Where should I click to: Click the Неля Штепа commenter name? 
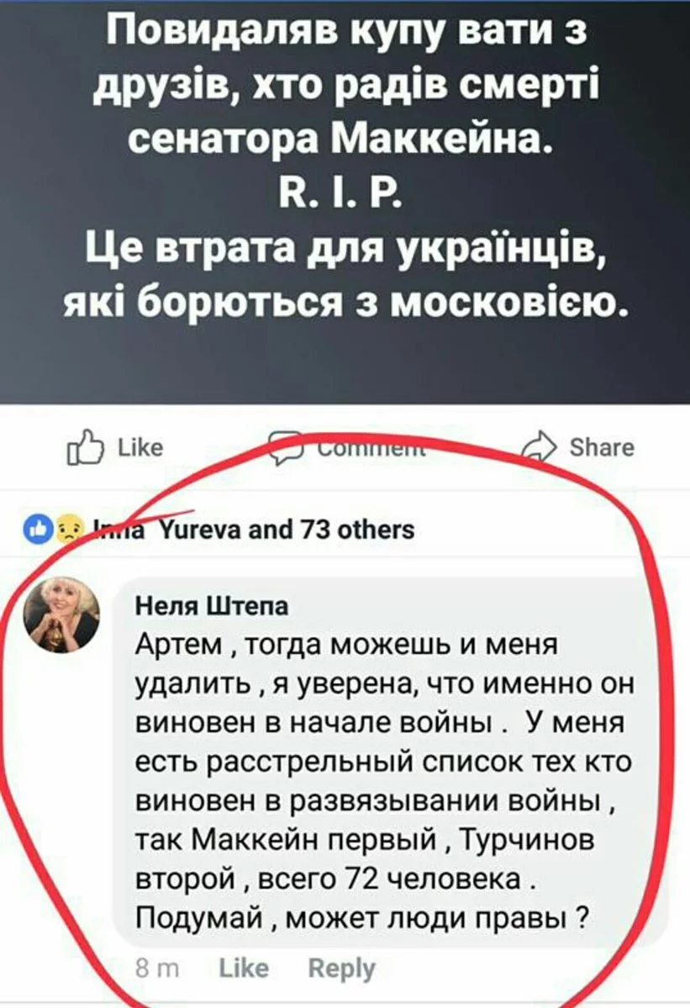(213, 605)
